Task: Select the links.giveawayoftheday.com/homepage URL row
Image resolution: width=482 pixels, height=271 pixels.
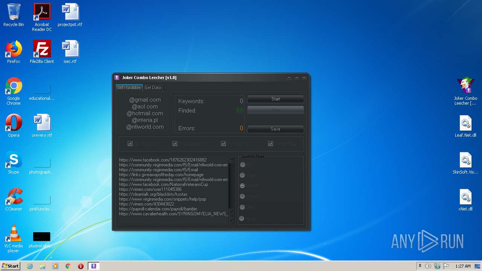Action: [x=161, y=175]
